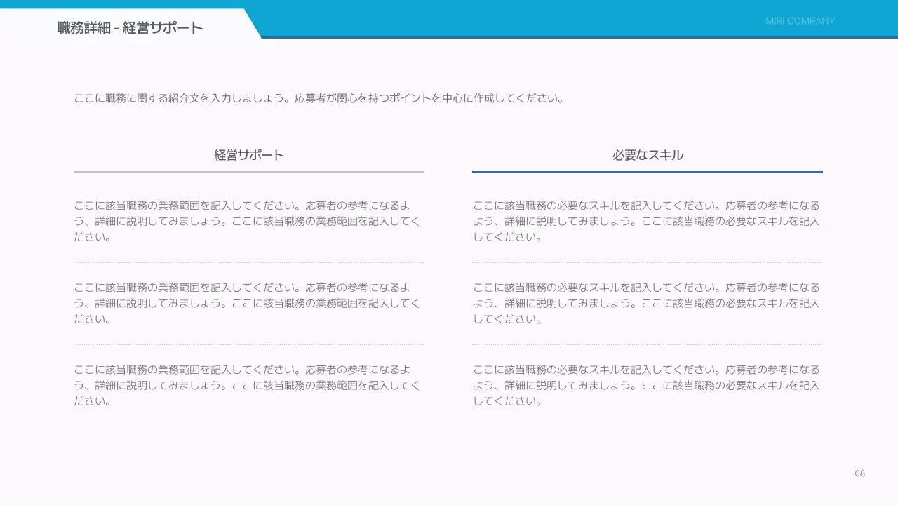
Task: Select the blue header banner shape
Action: tap(561, 18)
